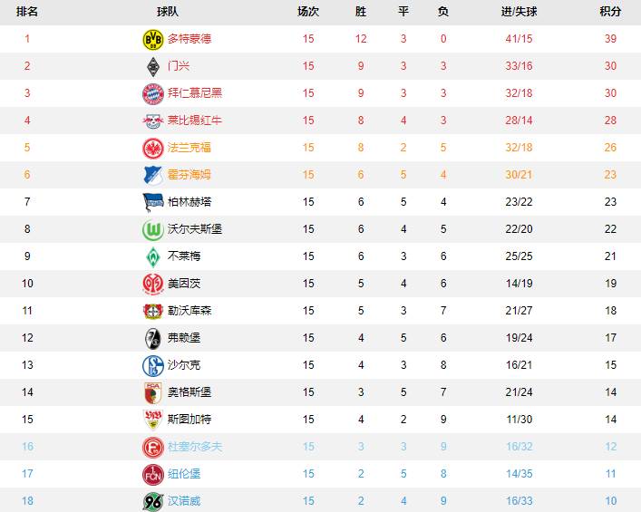Image resolution: width=641 pixels, height=512 pixels.
Task: Click the Hoffenheim club logo
Action: click(152, 175)
